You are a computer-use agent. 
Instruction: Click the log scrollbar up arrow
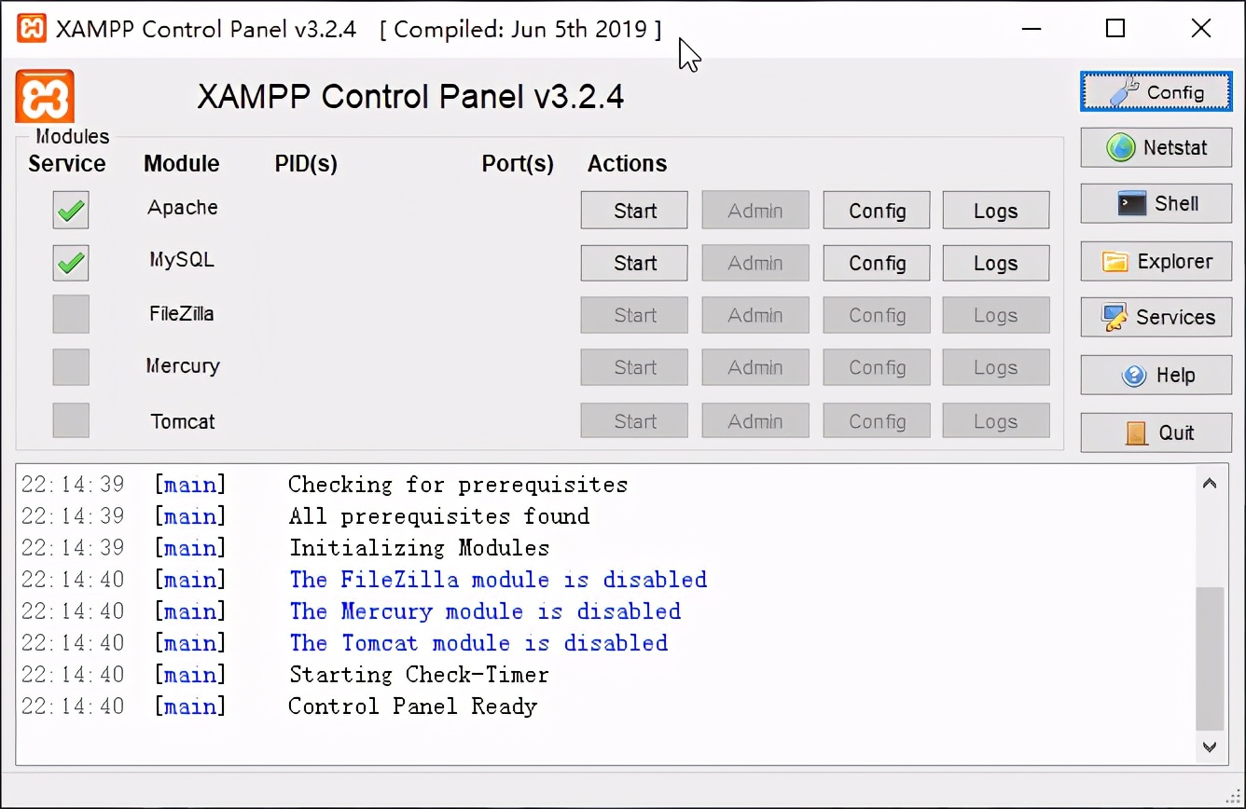[1210, 483]
